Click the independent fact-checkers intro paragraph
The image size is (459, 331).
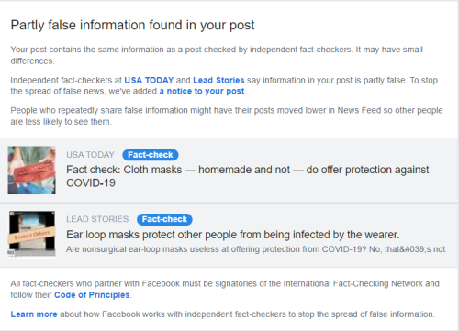tap(217, 55)
